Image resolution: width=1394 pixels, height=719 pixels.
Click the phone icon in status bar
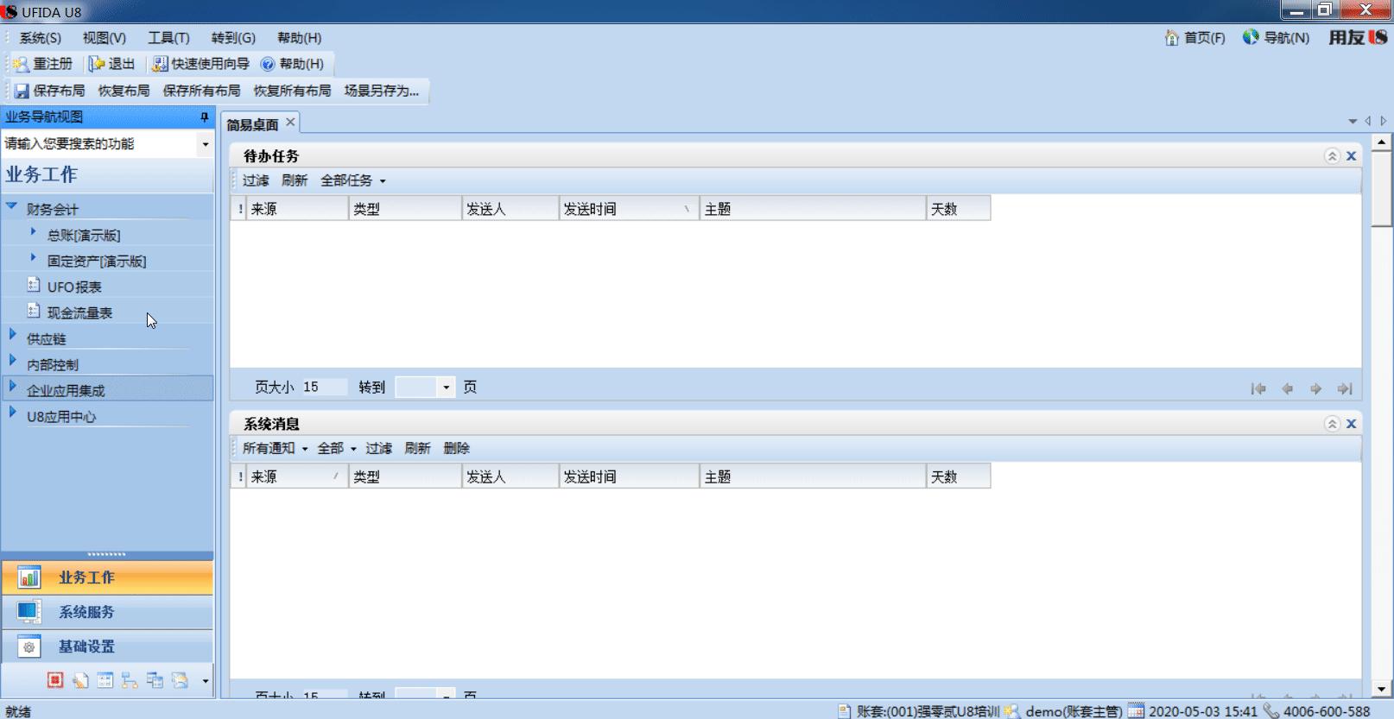tap(1271, 711)
